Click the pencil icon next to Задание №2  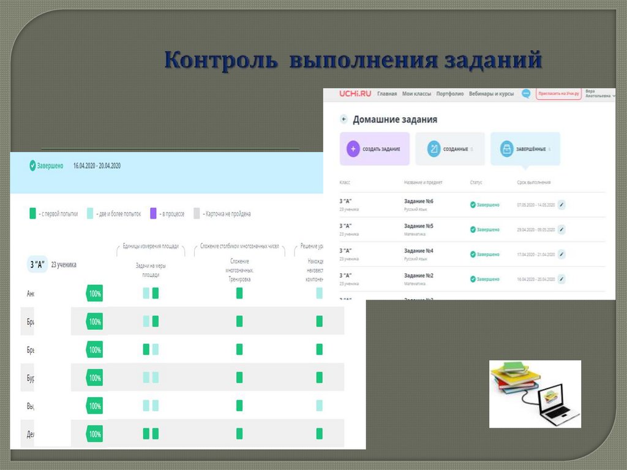[561, 278]
